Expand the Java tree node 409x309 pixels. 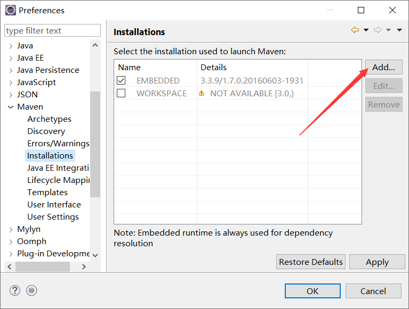11,46
